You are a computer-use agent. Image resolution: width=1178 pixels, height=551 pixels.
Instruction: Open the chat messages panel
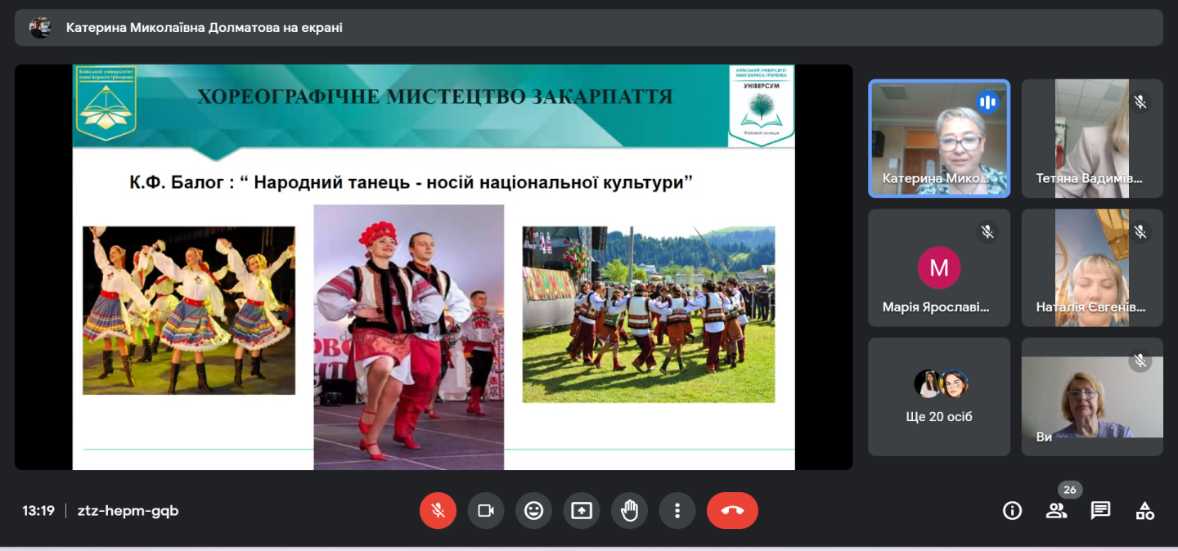(x=1100, y=511)
